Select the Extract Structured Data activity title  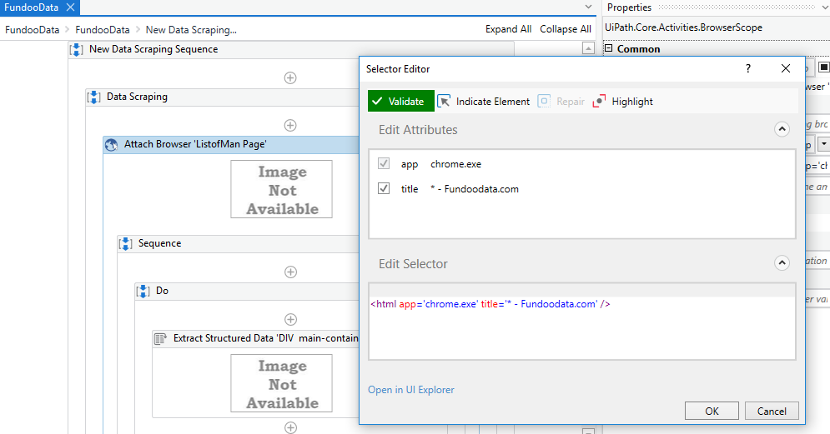266,338
